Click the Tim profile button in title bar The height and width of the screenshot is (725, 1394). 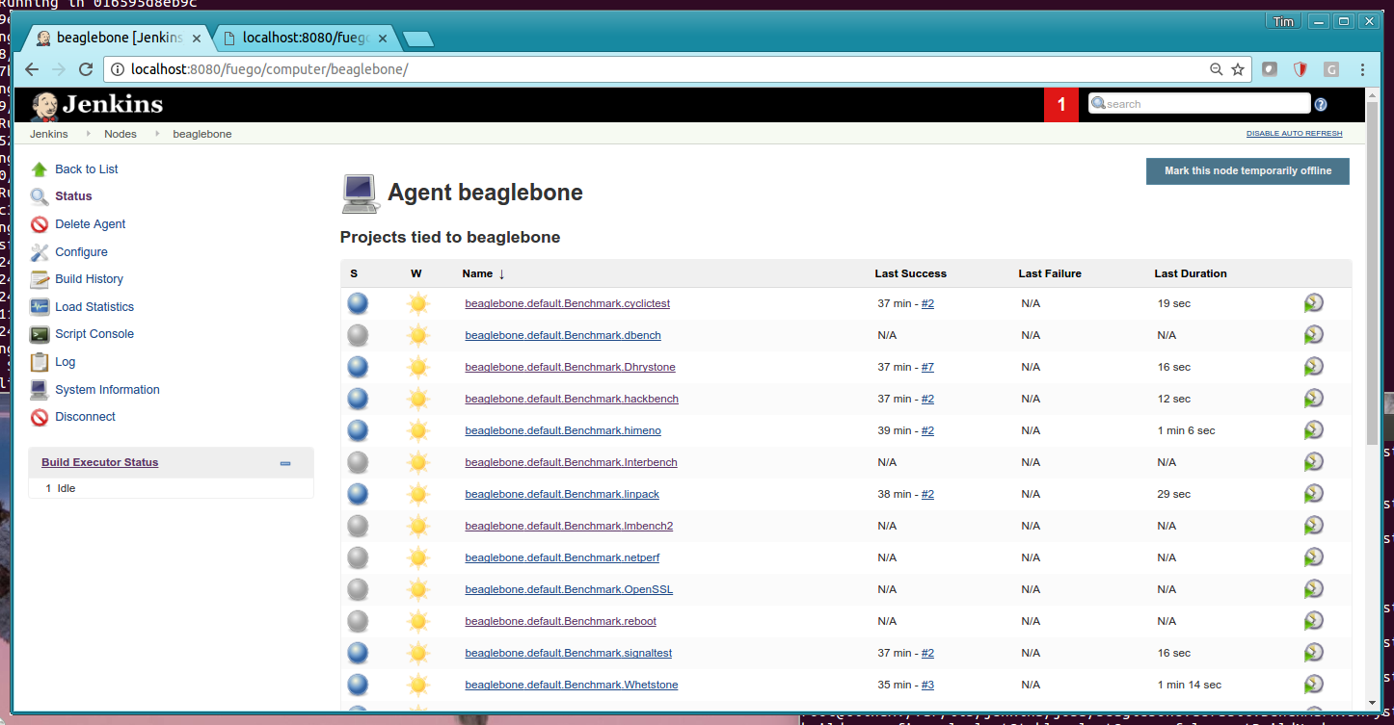[x=1283, y=21]
